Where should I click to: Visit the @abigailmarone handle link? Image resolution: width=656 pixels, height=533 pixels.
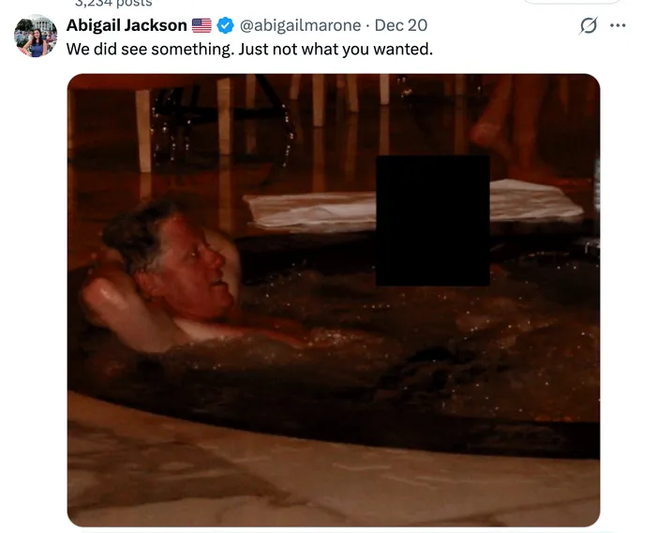[x=300, y=25]
